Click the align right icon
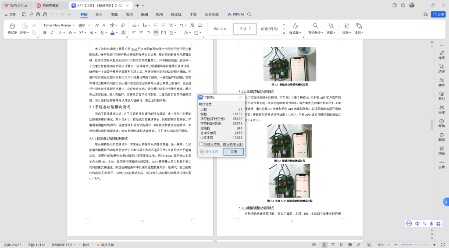Image resolution: width=449 pixels, height=248 pixels. tap(149, 32)
